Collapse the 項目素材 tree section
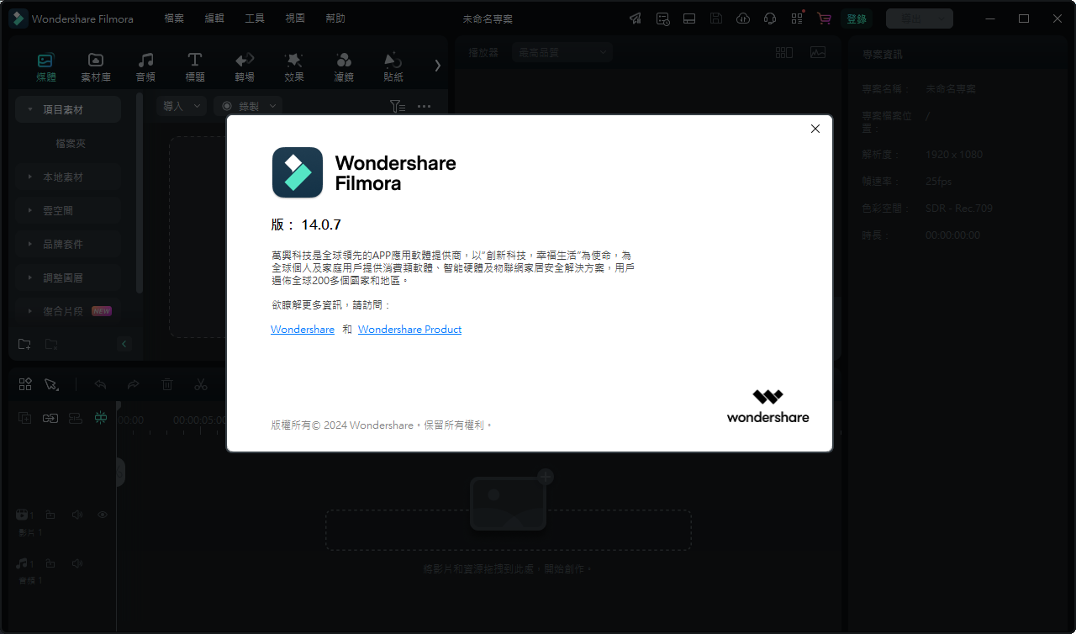This screenshot has height=634, width=1076. pos(30,110)
